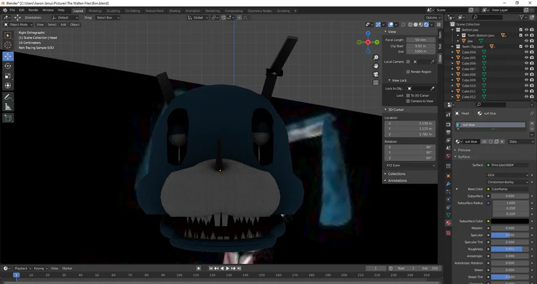The image size is (537, 284).
Task: Open the Add menu in viewport header
Action: click(63, 24)
